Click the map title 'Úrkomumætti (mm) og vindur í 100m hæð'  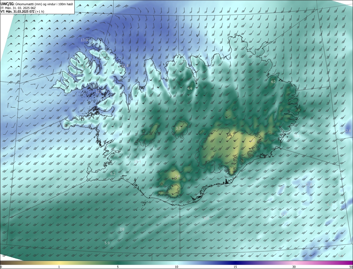click(x=44, y=4)
